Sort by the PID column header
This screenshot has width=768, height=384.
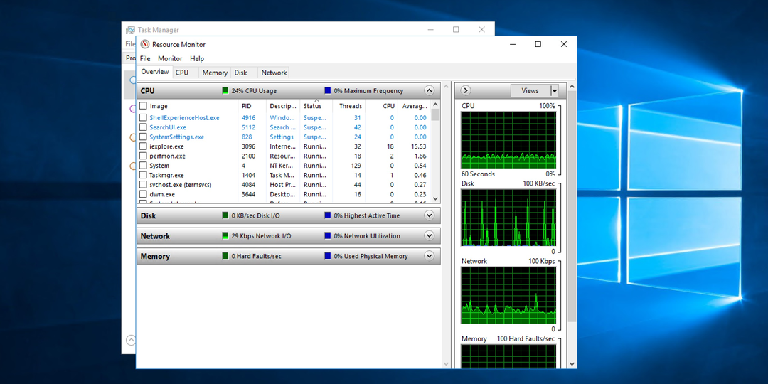246,106
